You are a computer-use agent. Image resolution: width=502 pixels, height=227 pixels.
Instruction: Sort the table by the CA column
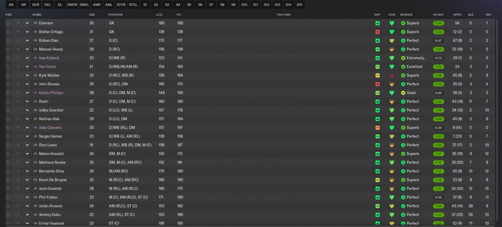160,14
